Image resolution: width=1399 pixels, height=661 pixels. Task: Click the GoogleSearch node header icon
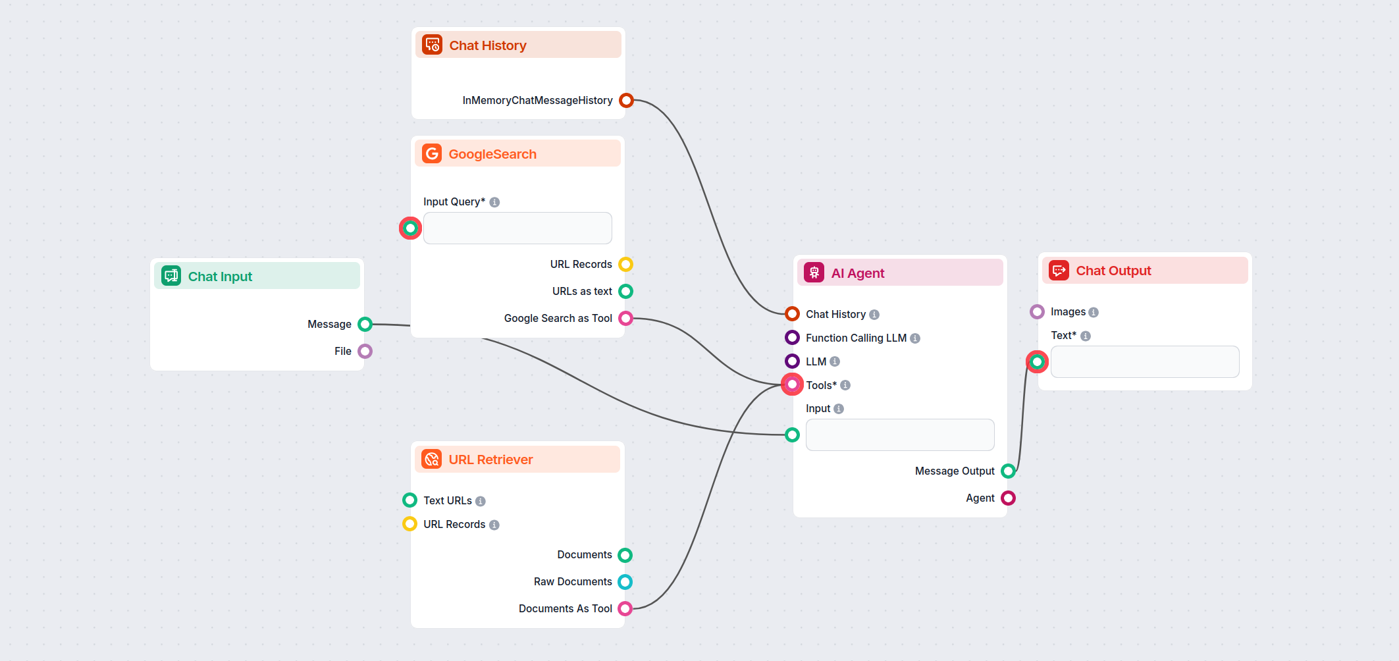pyautogui.click(x=432, y=153)
